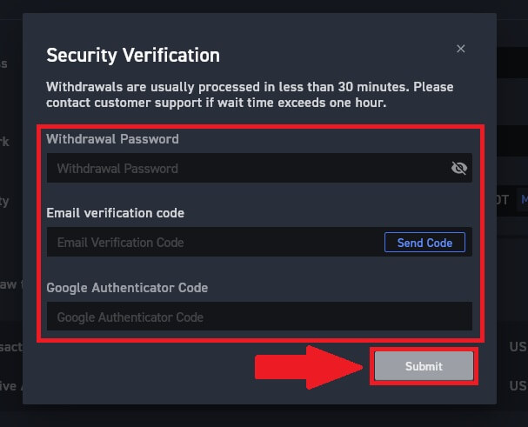Toggle password visibility eye icon
This screenshot has width=528, height=427.
click(459, 169)
